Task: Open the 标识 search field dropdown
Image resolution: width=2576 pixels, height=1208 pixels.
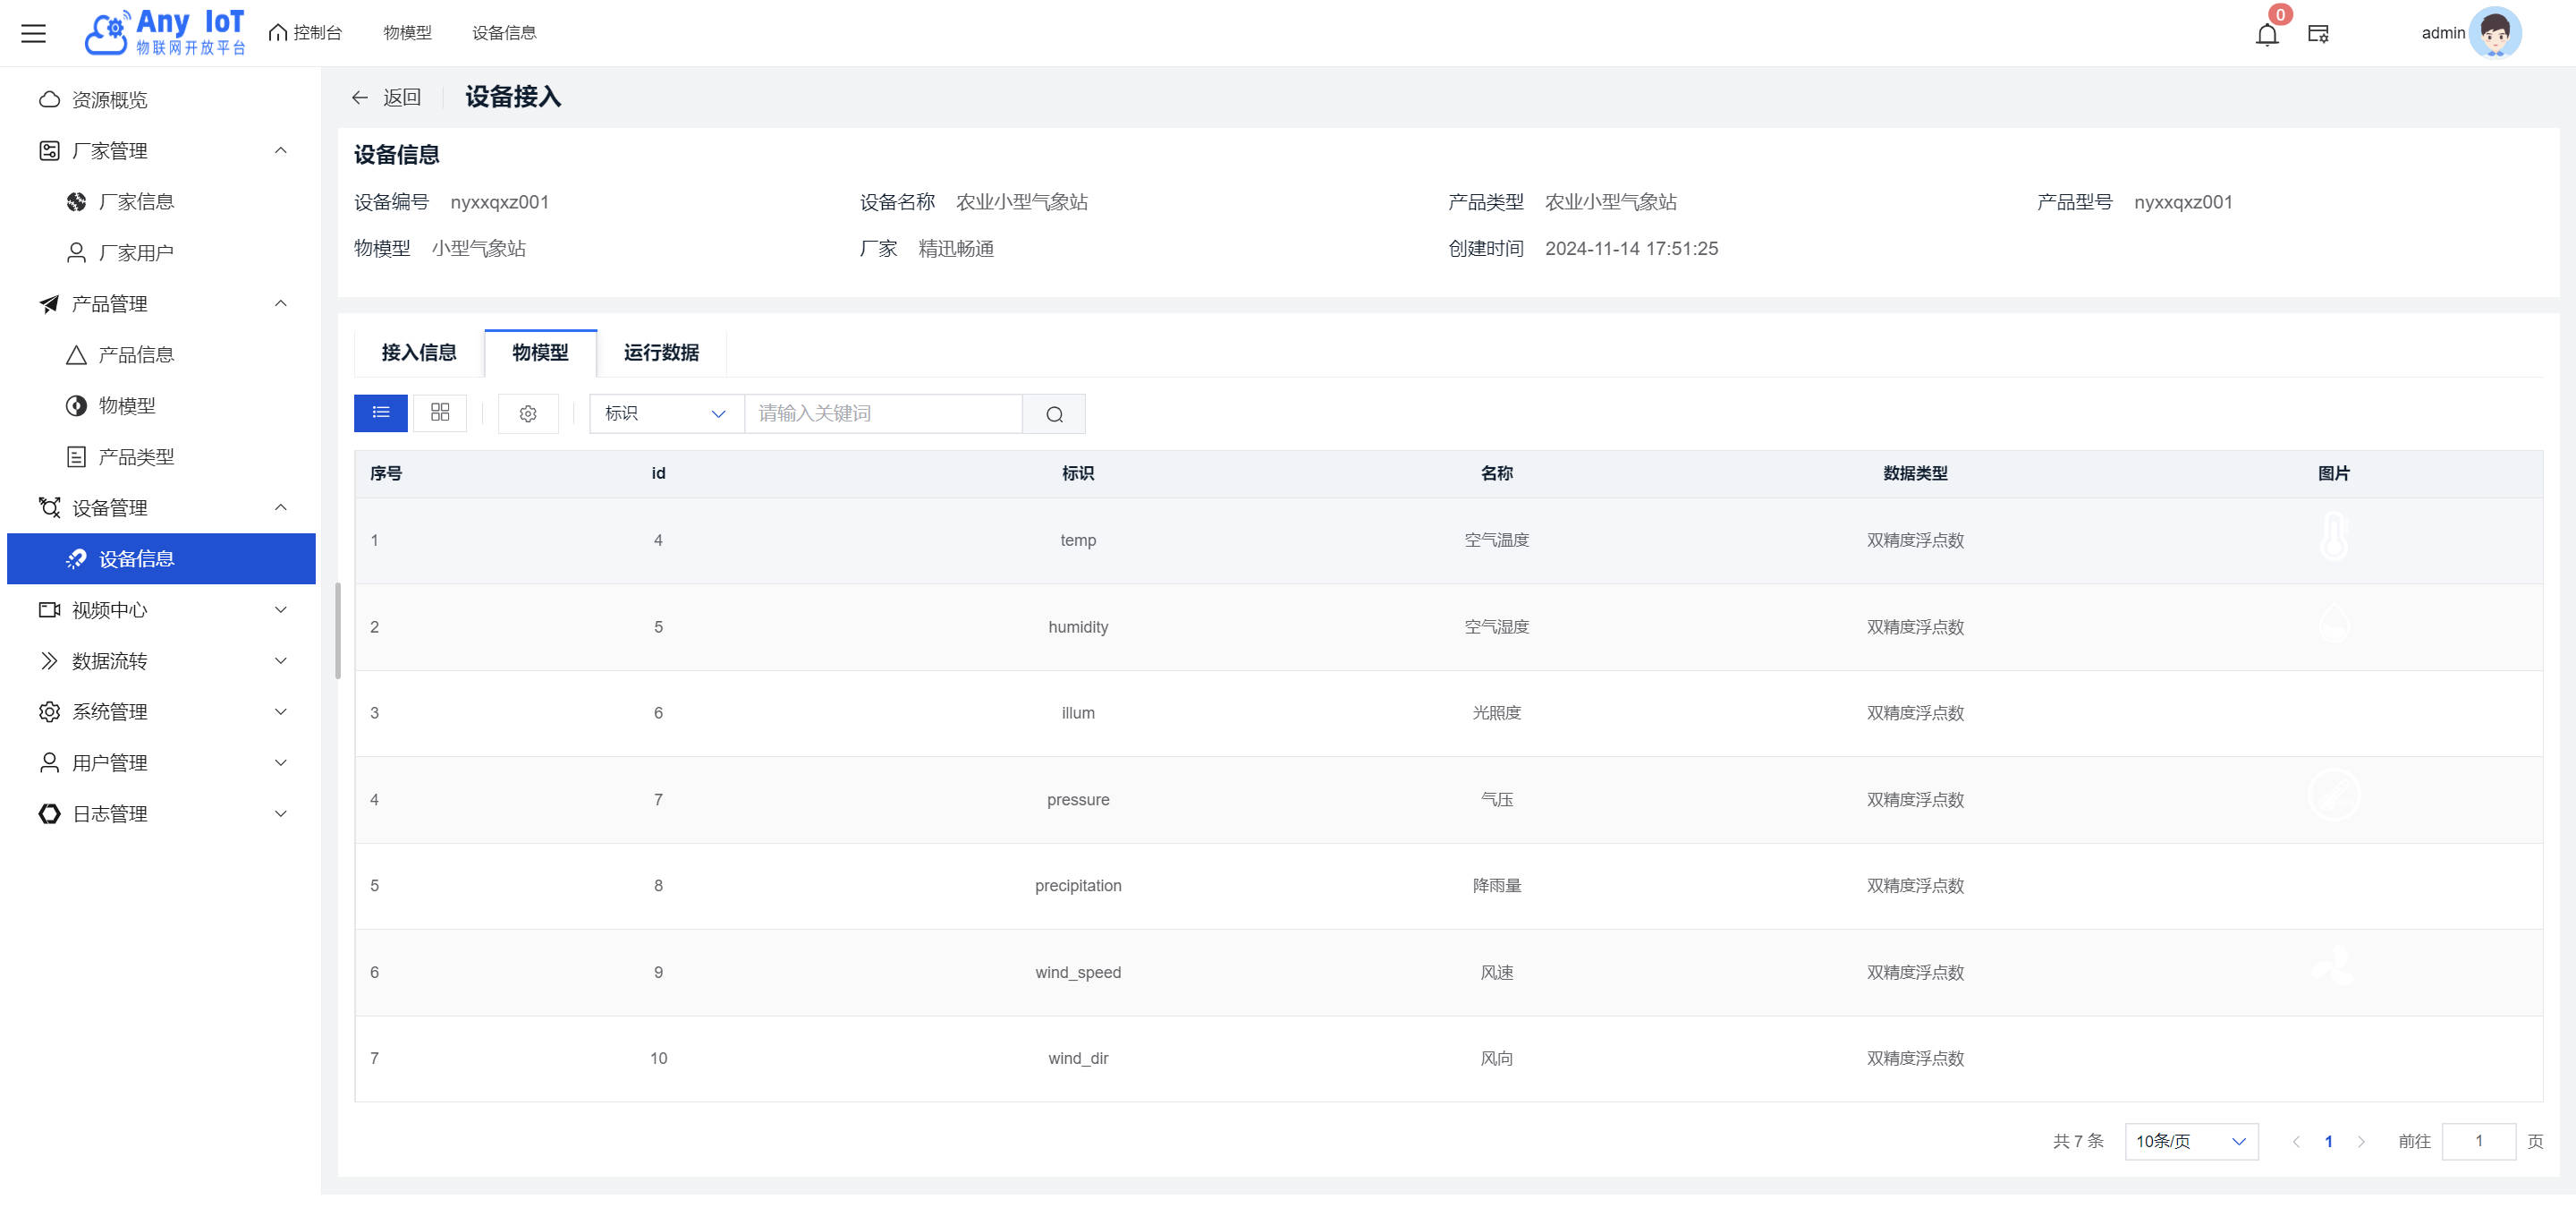Action: point(666,414)
